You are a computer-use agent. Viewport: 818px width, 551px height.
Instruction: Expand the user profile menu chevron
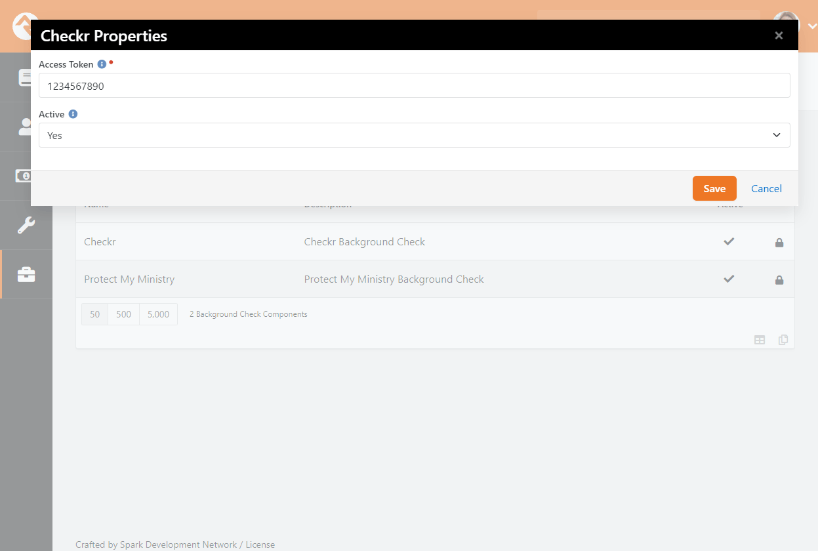click(x=812, y=27)
